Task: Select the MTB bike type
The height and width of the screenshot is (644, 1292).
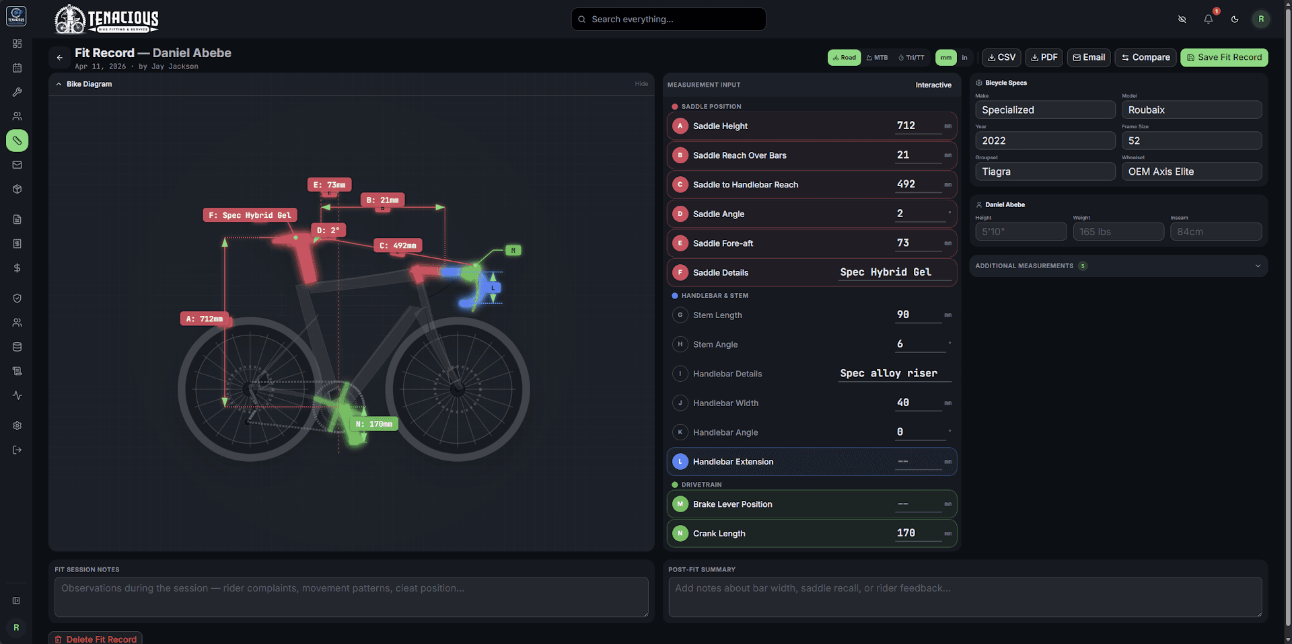Action: click(x=877, y=58)
